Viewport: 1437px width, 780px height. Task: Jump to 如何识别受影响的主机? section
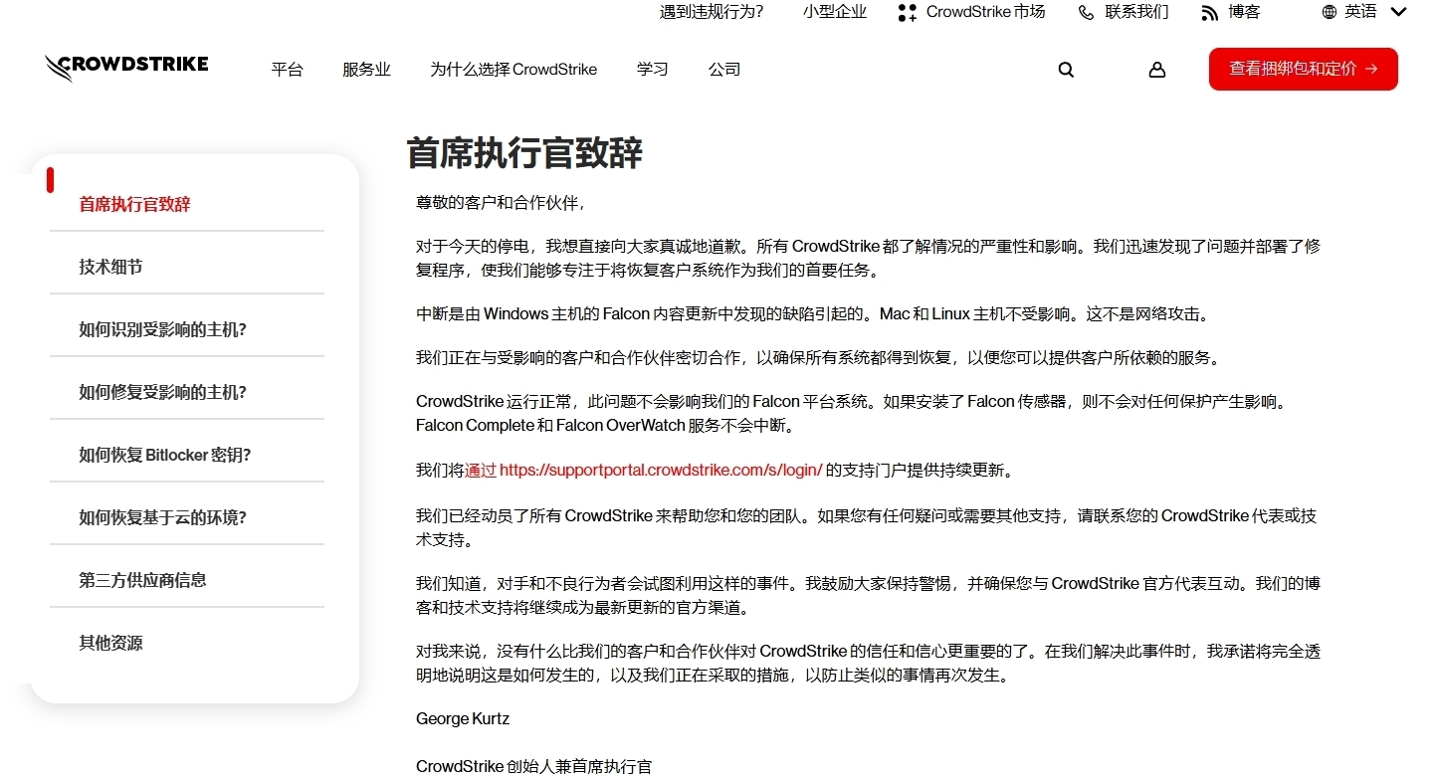coord(162,329)
